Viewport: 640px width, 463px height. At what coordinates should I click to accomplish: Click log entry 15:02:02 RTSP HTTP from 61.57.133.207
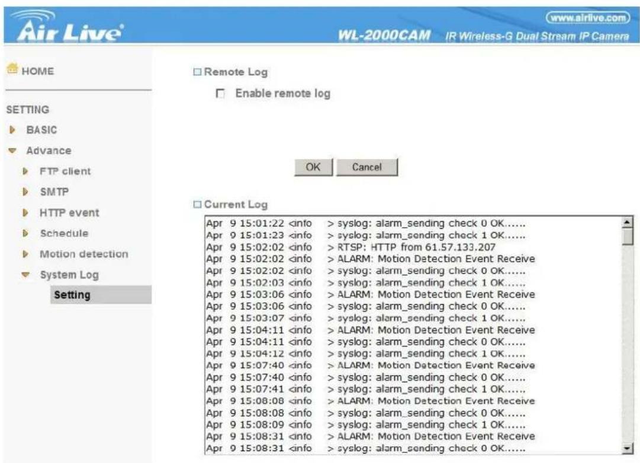350,247
